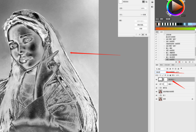Viewport: 196px width, 132px height.
Task: Toggle the checkmark for 应用图像 action step
Action: pyautogui.click(x=156, y=35)
